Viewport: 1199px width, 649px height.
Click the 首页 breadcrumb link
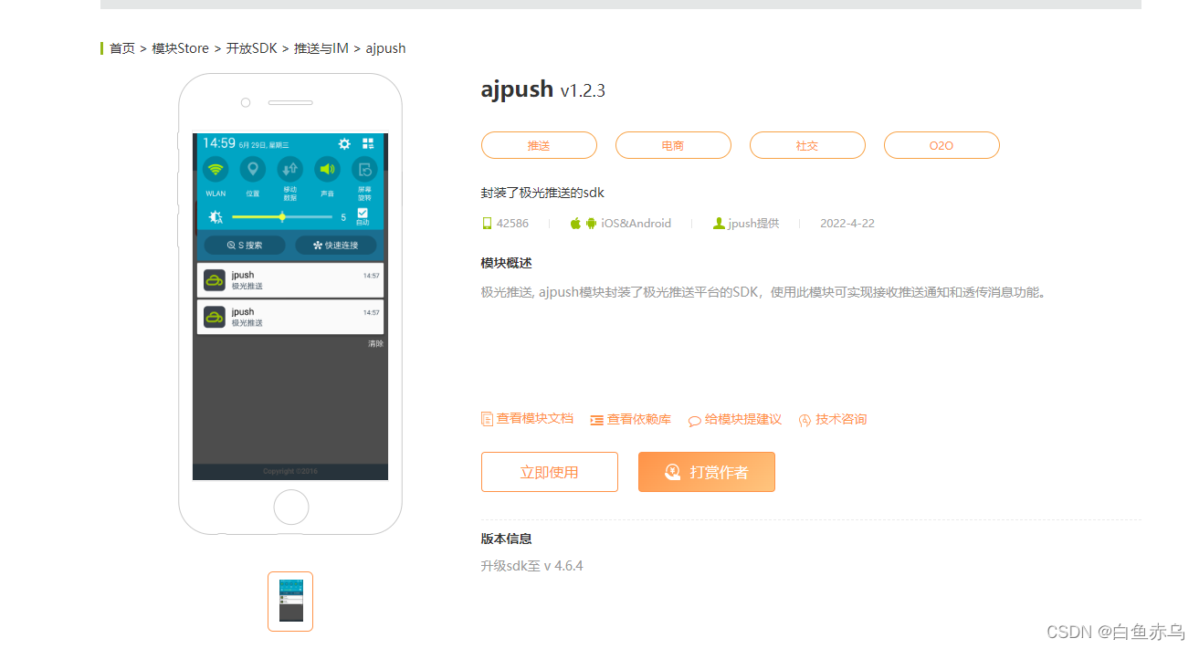click(x=122, y=48)
